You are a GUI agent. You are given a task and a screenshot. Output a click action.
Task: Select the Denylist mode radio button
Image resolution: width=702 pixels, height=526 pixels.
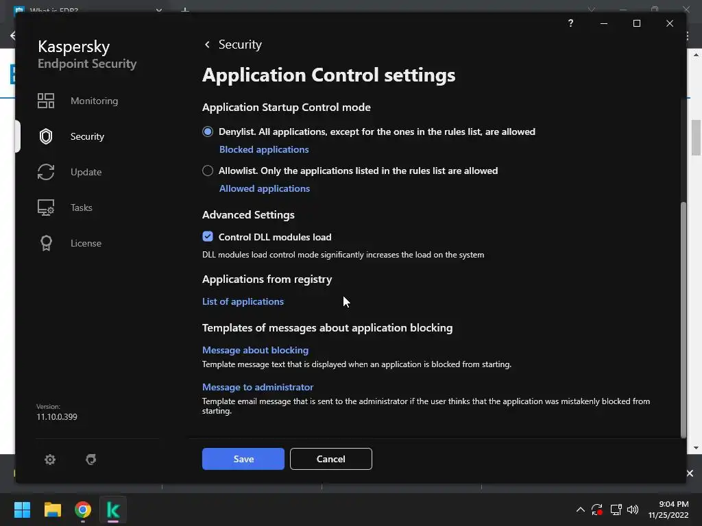pos(207,131)
